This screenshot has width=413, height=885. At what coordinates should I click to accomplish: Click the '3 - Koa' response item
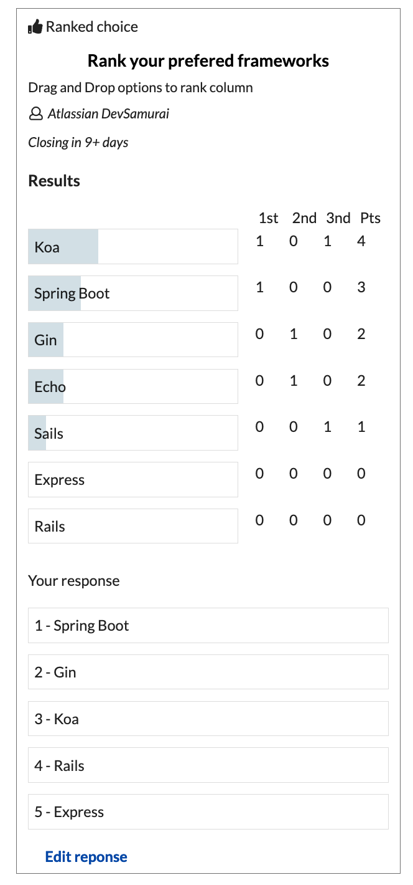pos(208,719)
